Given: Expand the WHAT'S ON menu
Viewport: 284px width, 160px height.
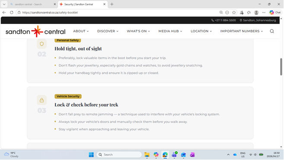Looking at the screenshot, I should point(138,31).
